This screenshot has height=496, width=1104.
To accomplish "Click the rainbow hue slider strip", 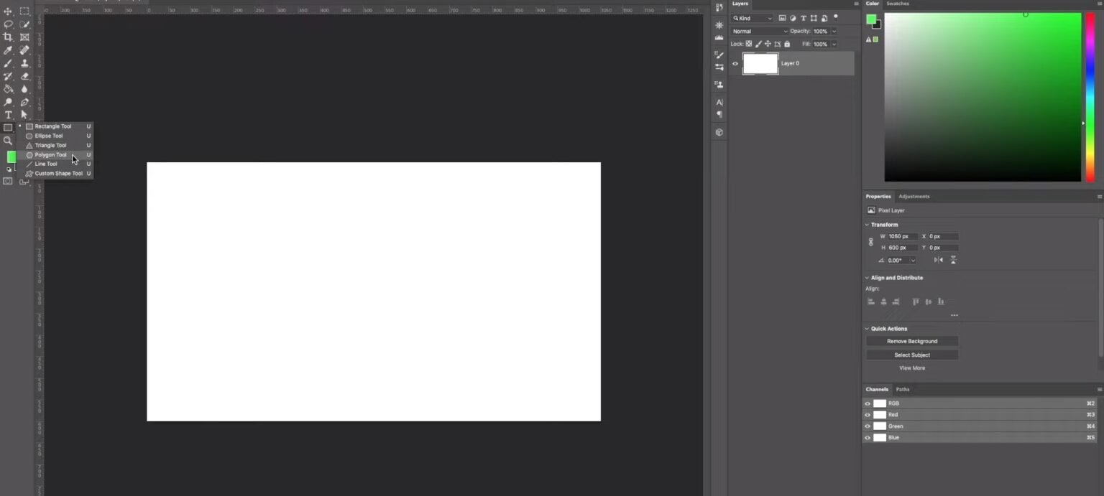I will pyautogui.click(x=1090, y=97).
